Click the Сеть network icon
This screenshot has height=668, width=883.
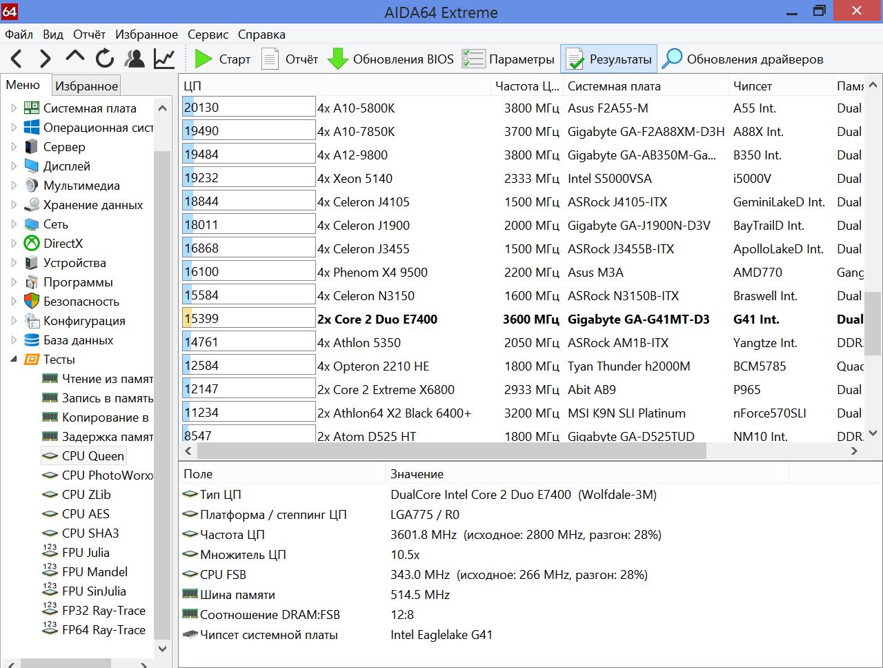click(x=32, y=224)
